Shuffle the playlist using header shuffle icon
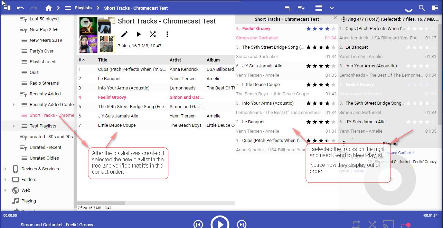443x228 pixels. pos(153,34)
